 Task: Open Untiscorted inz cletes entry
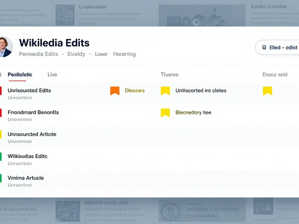pyautogui.click(x=201, y=91)
